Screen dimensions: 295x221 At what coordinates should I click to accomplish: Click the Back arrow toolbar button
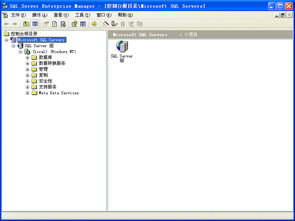point(6,24)
